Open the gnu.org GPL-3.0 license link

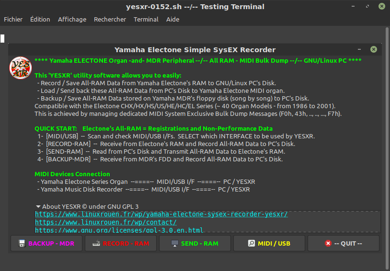(119, 230)
